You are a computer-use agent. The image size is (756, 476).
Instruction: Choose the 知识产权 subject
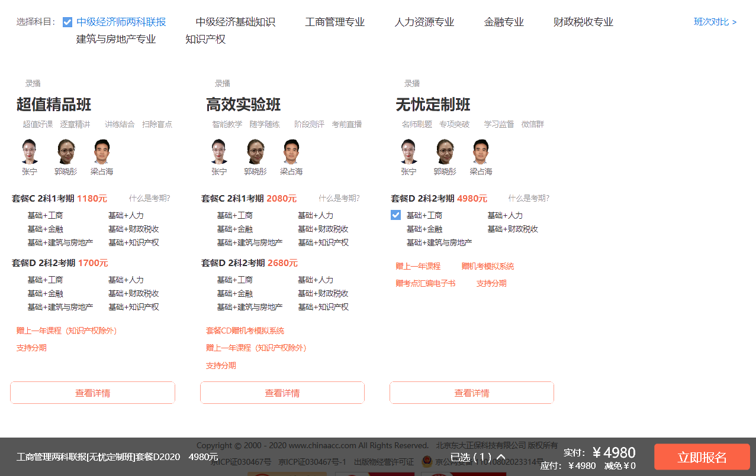click(x=205, y=39)
